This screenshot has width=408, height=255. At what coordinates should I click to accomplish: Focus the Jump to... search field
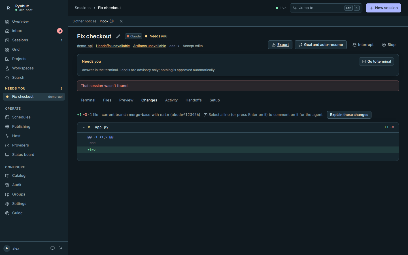[x=326, y=8]
